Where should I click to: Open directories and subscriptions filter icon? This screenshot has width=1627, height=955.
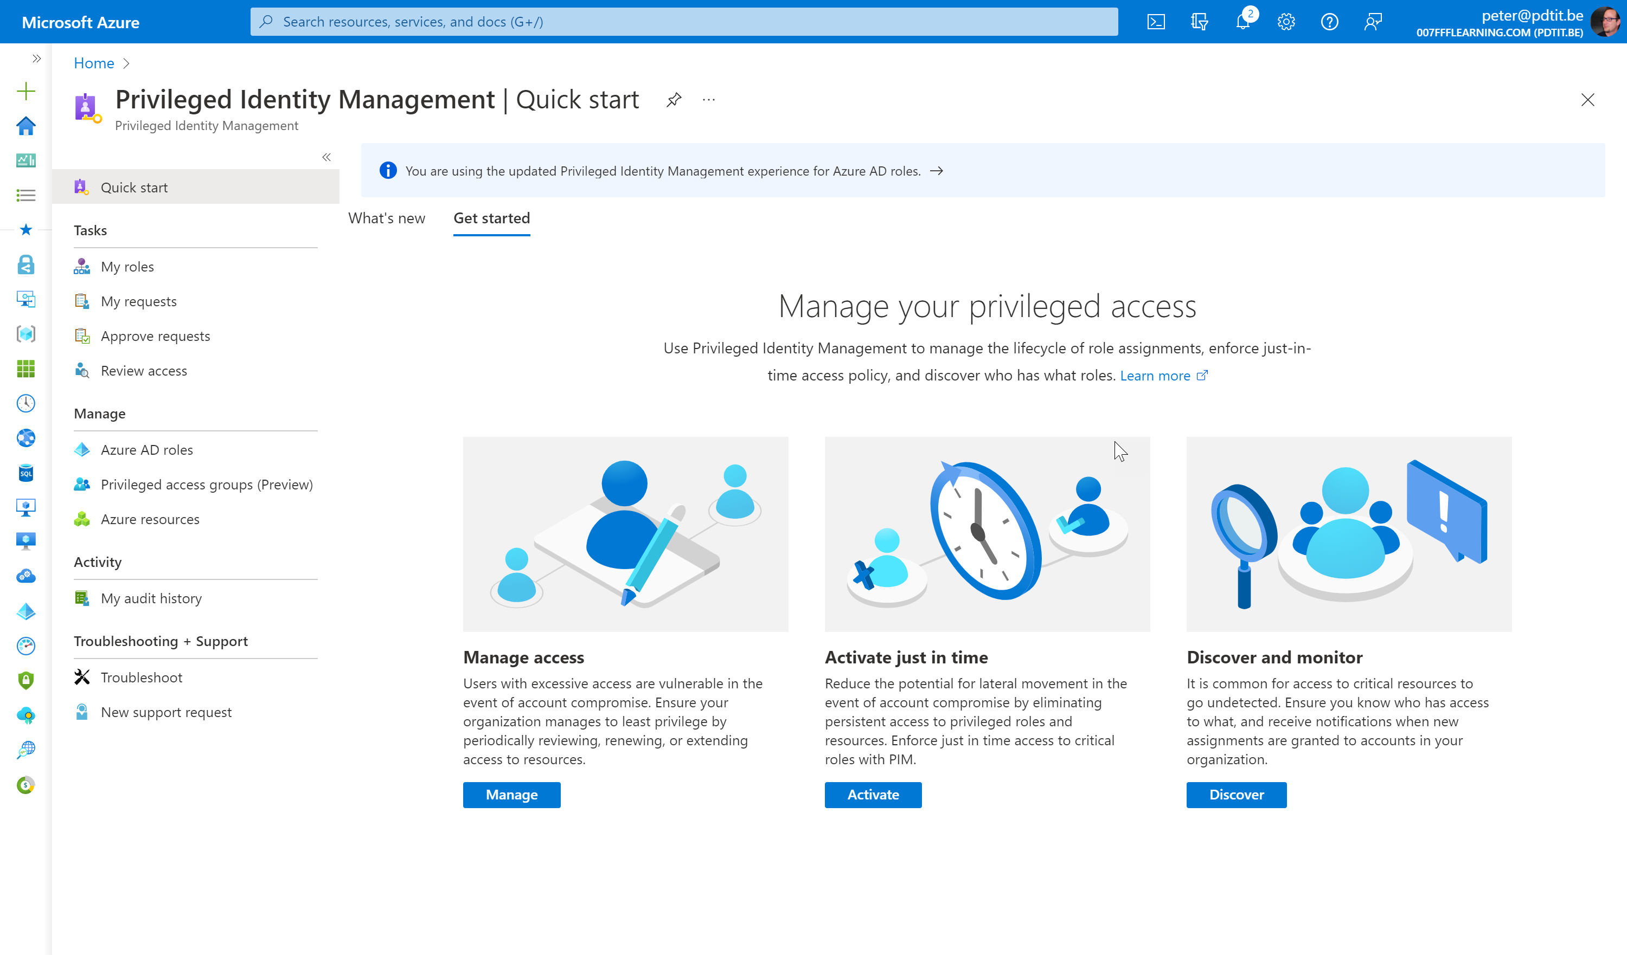pyautogui.click(x=1199, y=22)
